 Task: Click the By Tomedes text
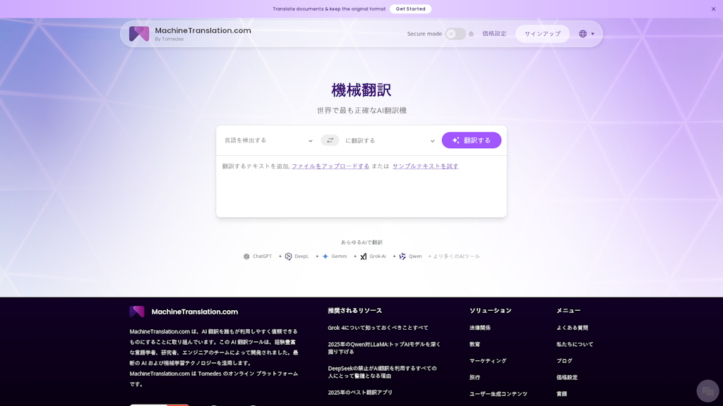(x=169, y=39)
